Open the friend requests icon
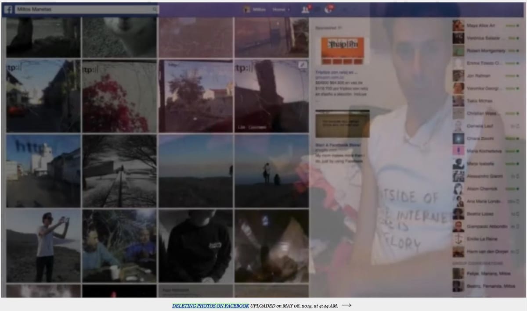The height and width of the screenshot is (311, 527). [x=306, y=10]
